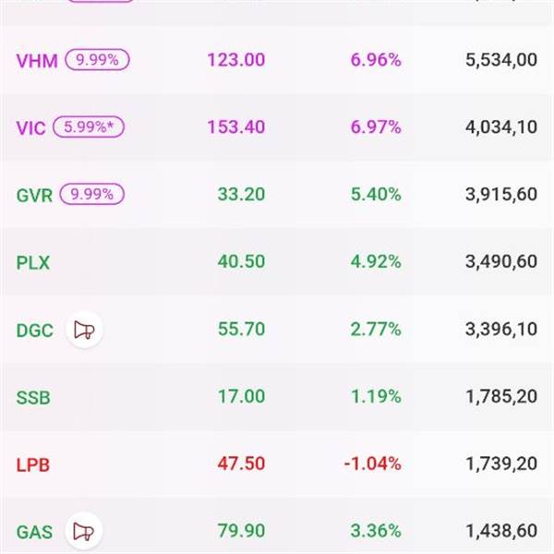The width and height of the screenshot is (554, 554).
Task: Open the GAS ticker symbol
Action: coord(34,533)
